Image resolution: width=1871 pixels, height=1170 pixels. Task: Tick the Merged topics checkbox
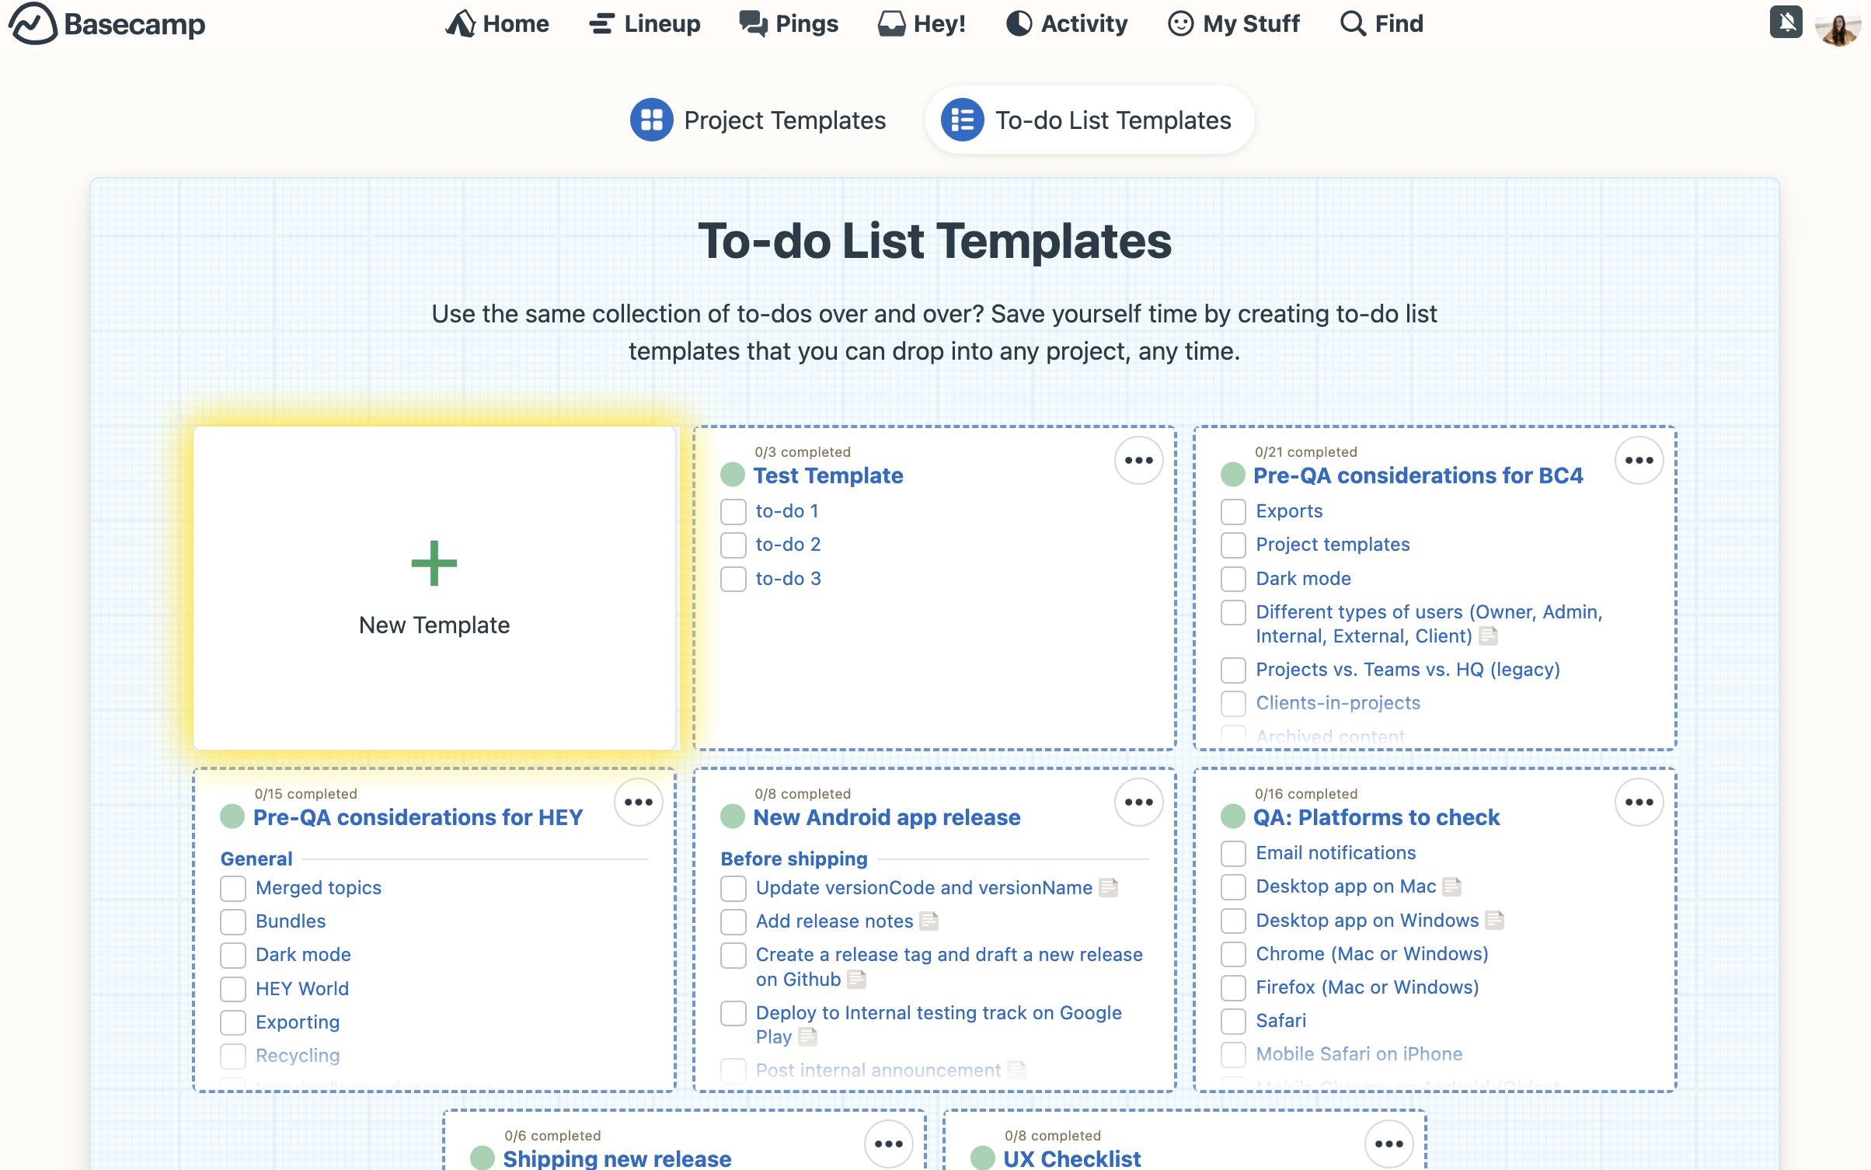pyautogui.click(x=232, y=888)
